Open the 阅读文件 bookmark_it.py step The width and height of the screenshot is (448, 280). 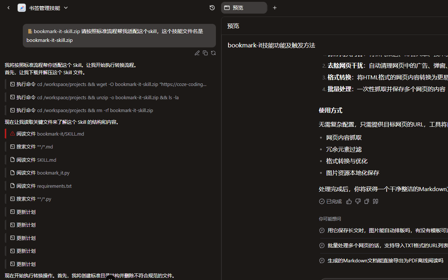click(43, 173)
